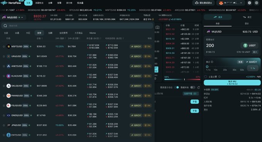This screenshot has height=142, width=262.
Task: Open the USDT payment token selector
Action: [x=250, y=46]
